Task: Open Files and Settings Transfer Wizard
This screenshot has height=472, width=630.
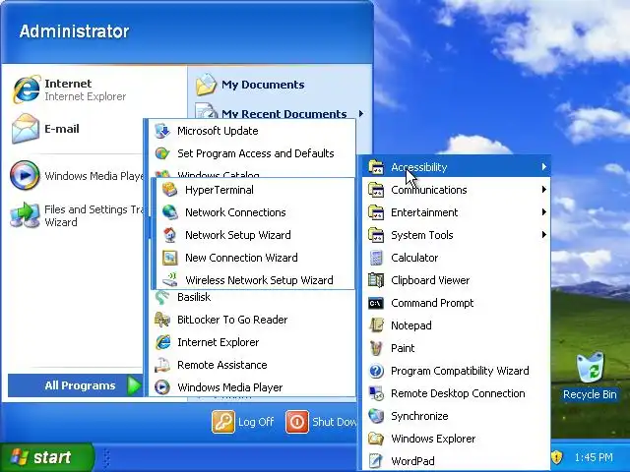Action: click(77, 215)
